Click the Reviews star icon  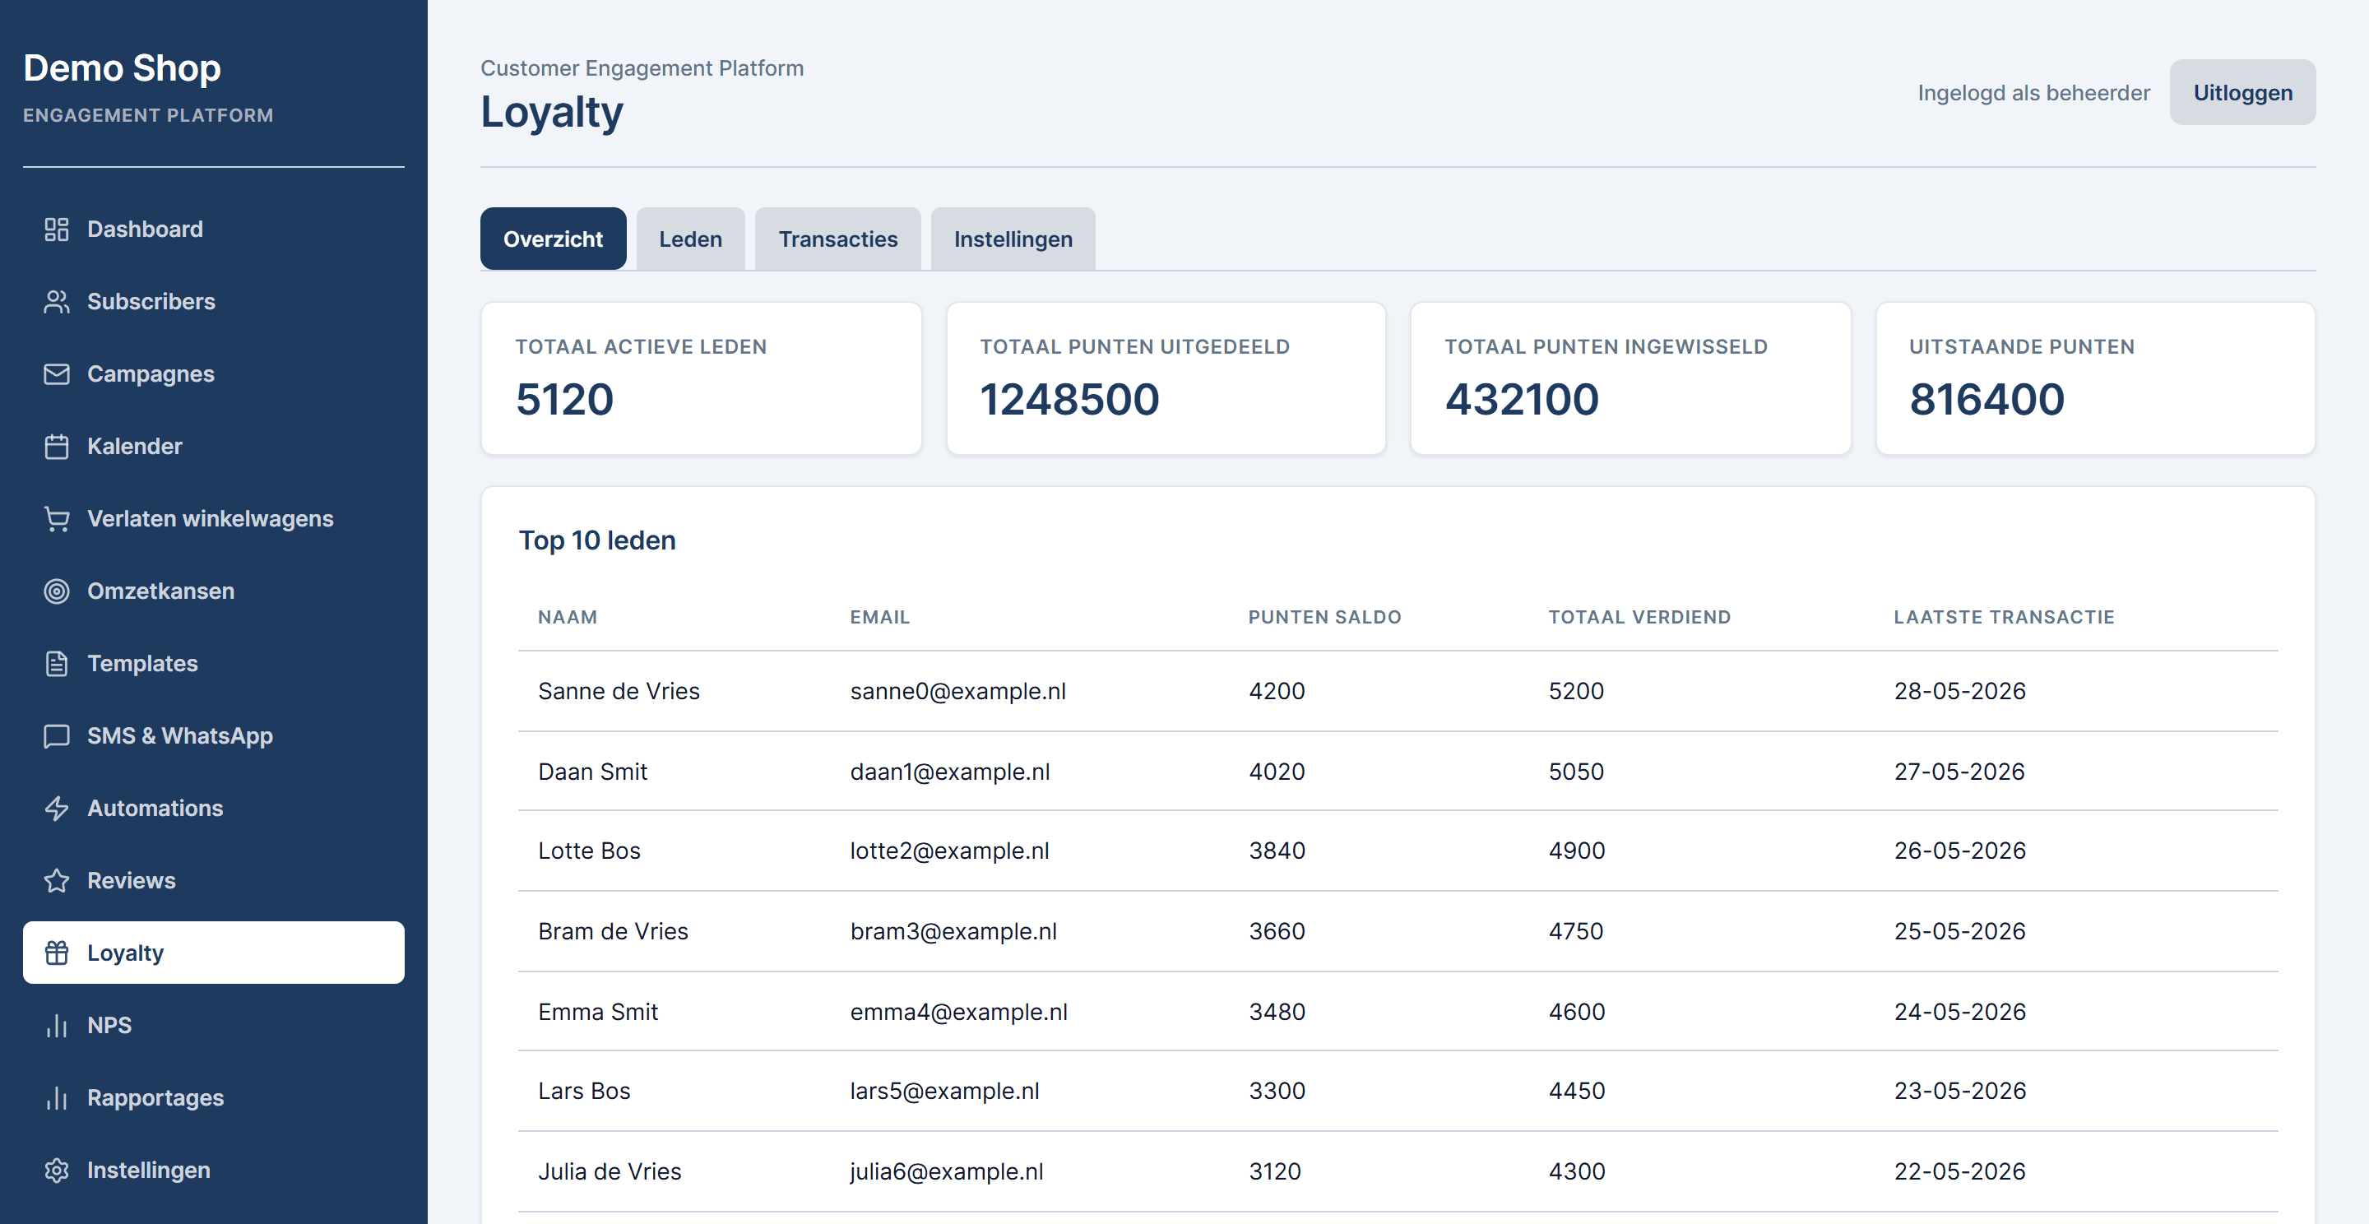click(57, 881)
